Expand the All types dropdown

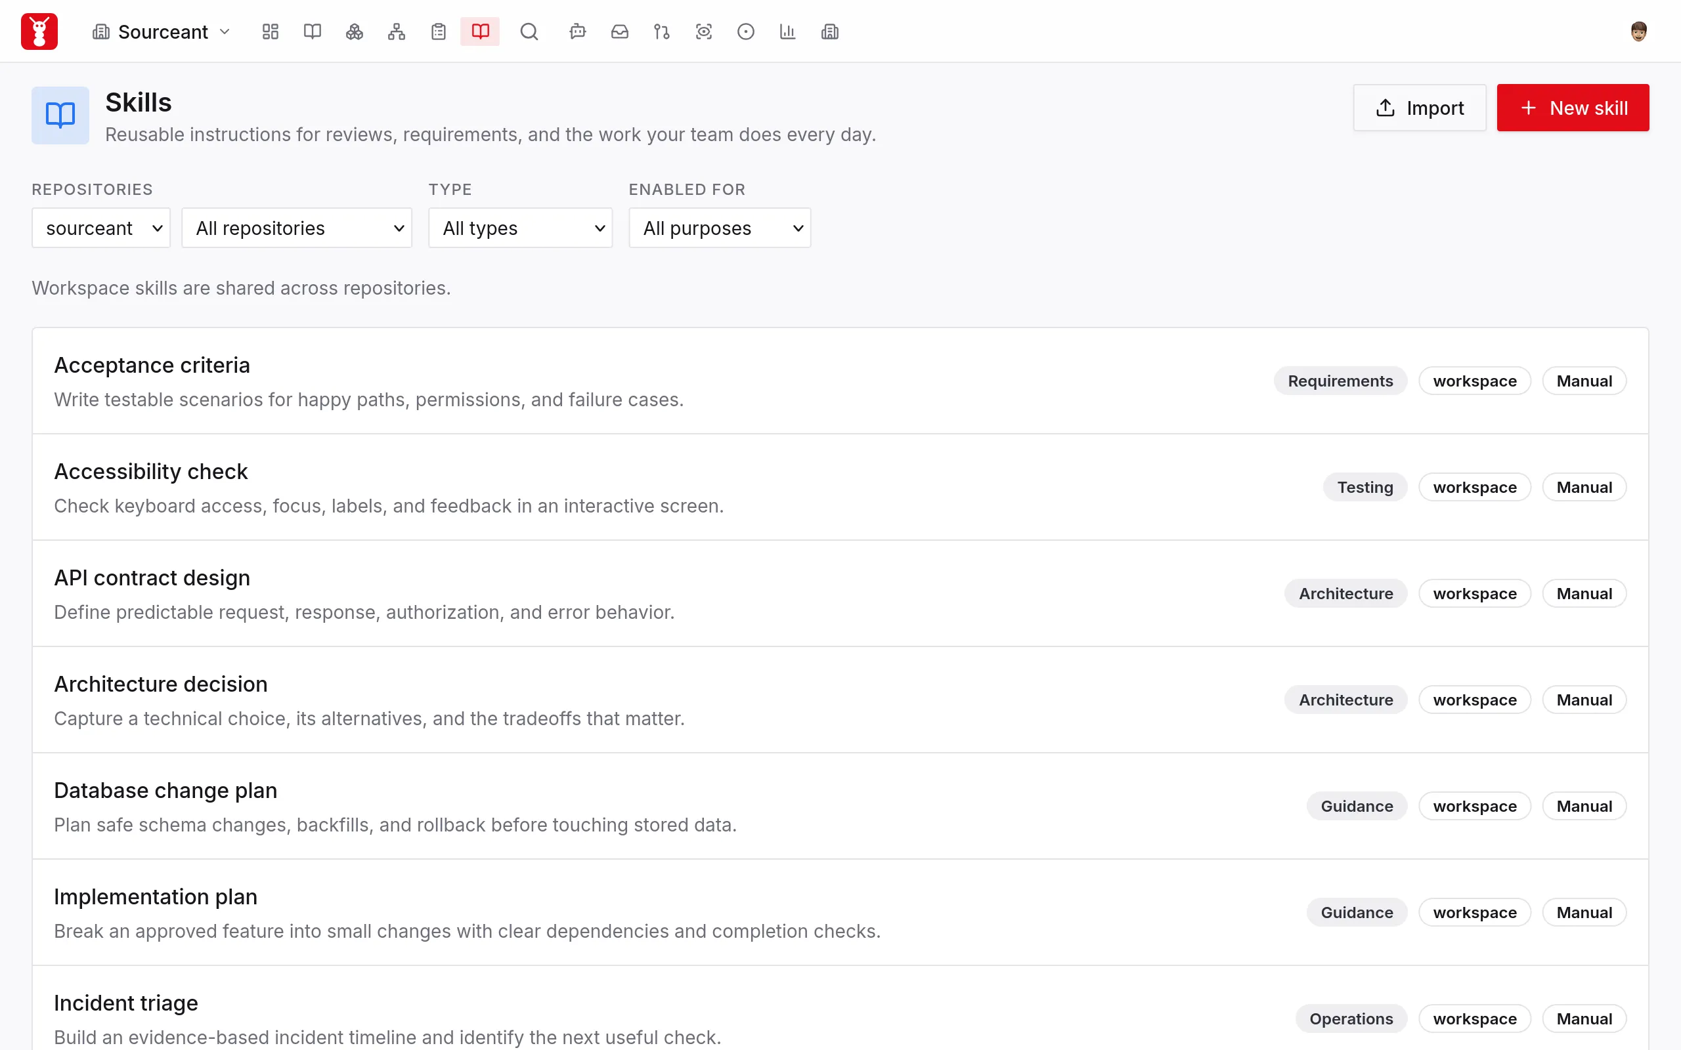(520, 228)
